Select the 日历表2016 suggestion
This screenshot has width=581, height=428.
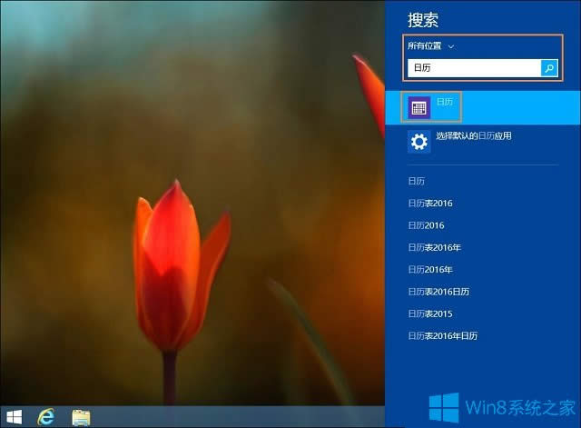(430, 203)
